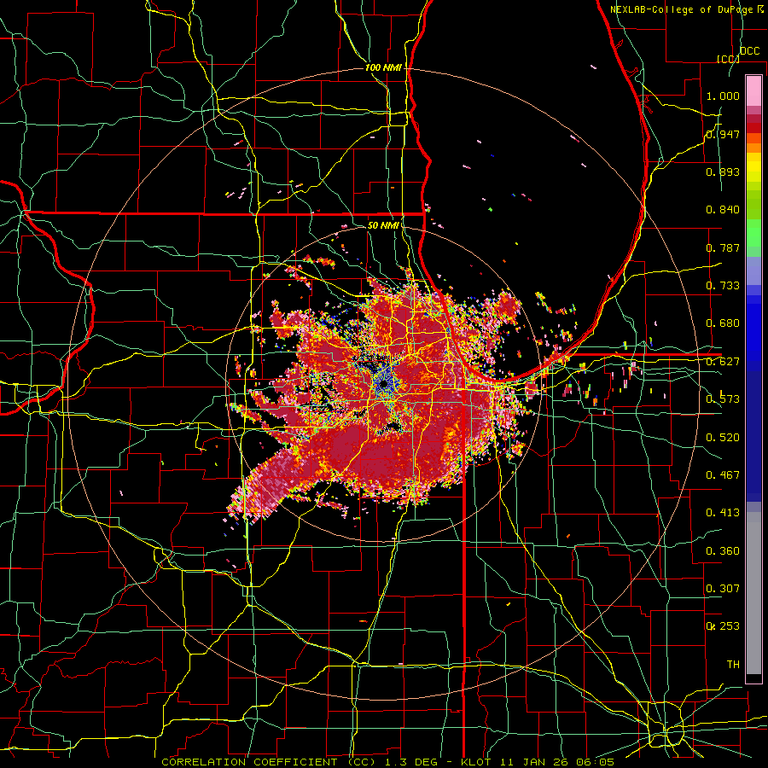768x768 pixels.
Task: Pick the bright green segment of the color bar
Action: point(753,233)
